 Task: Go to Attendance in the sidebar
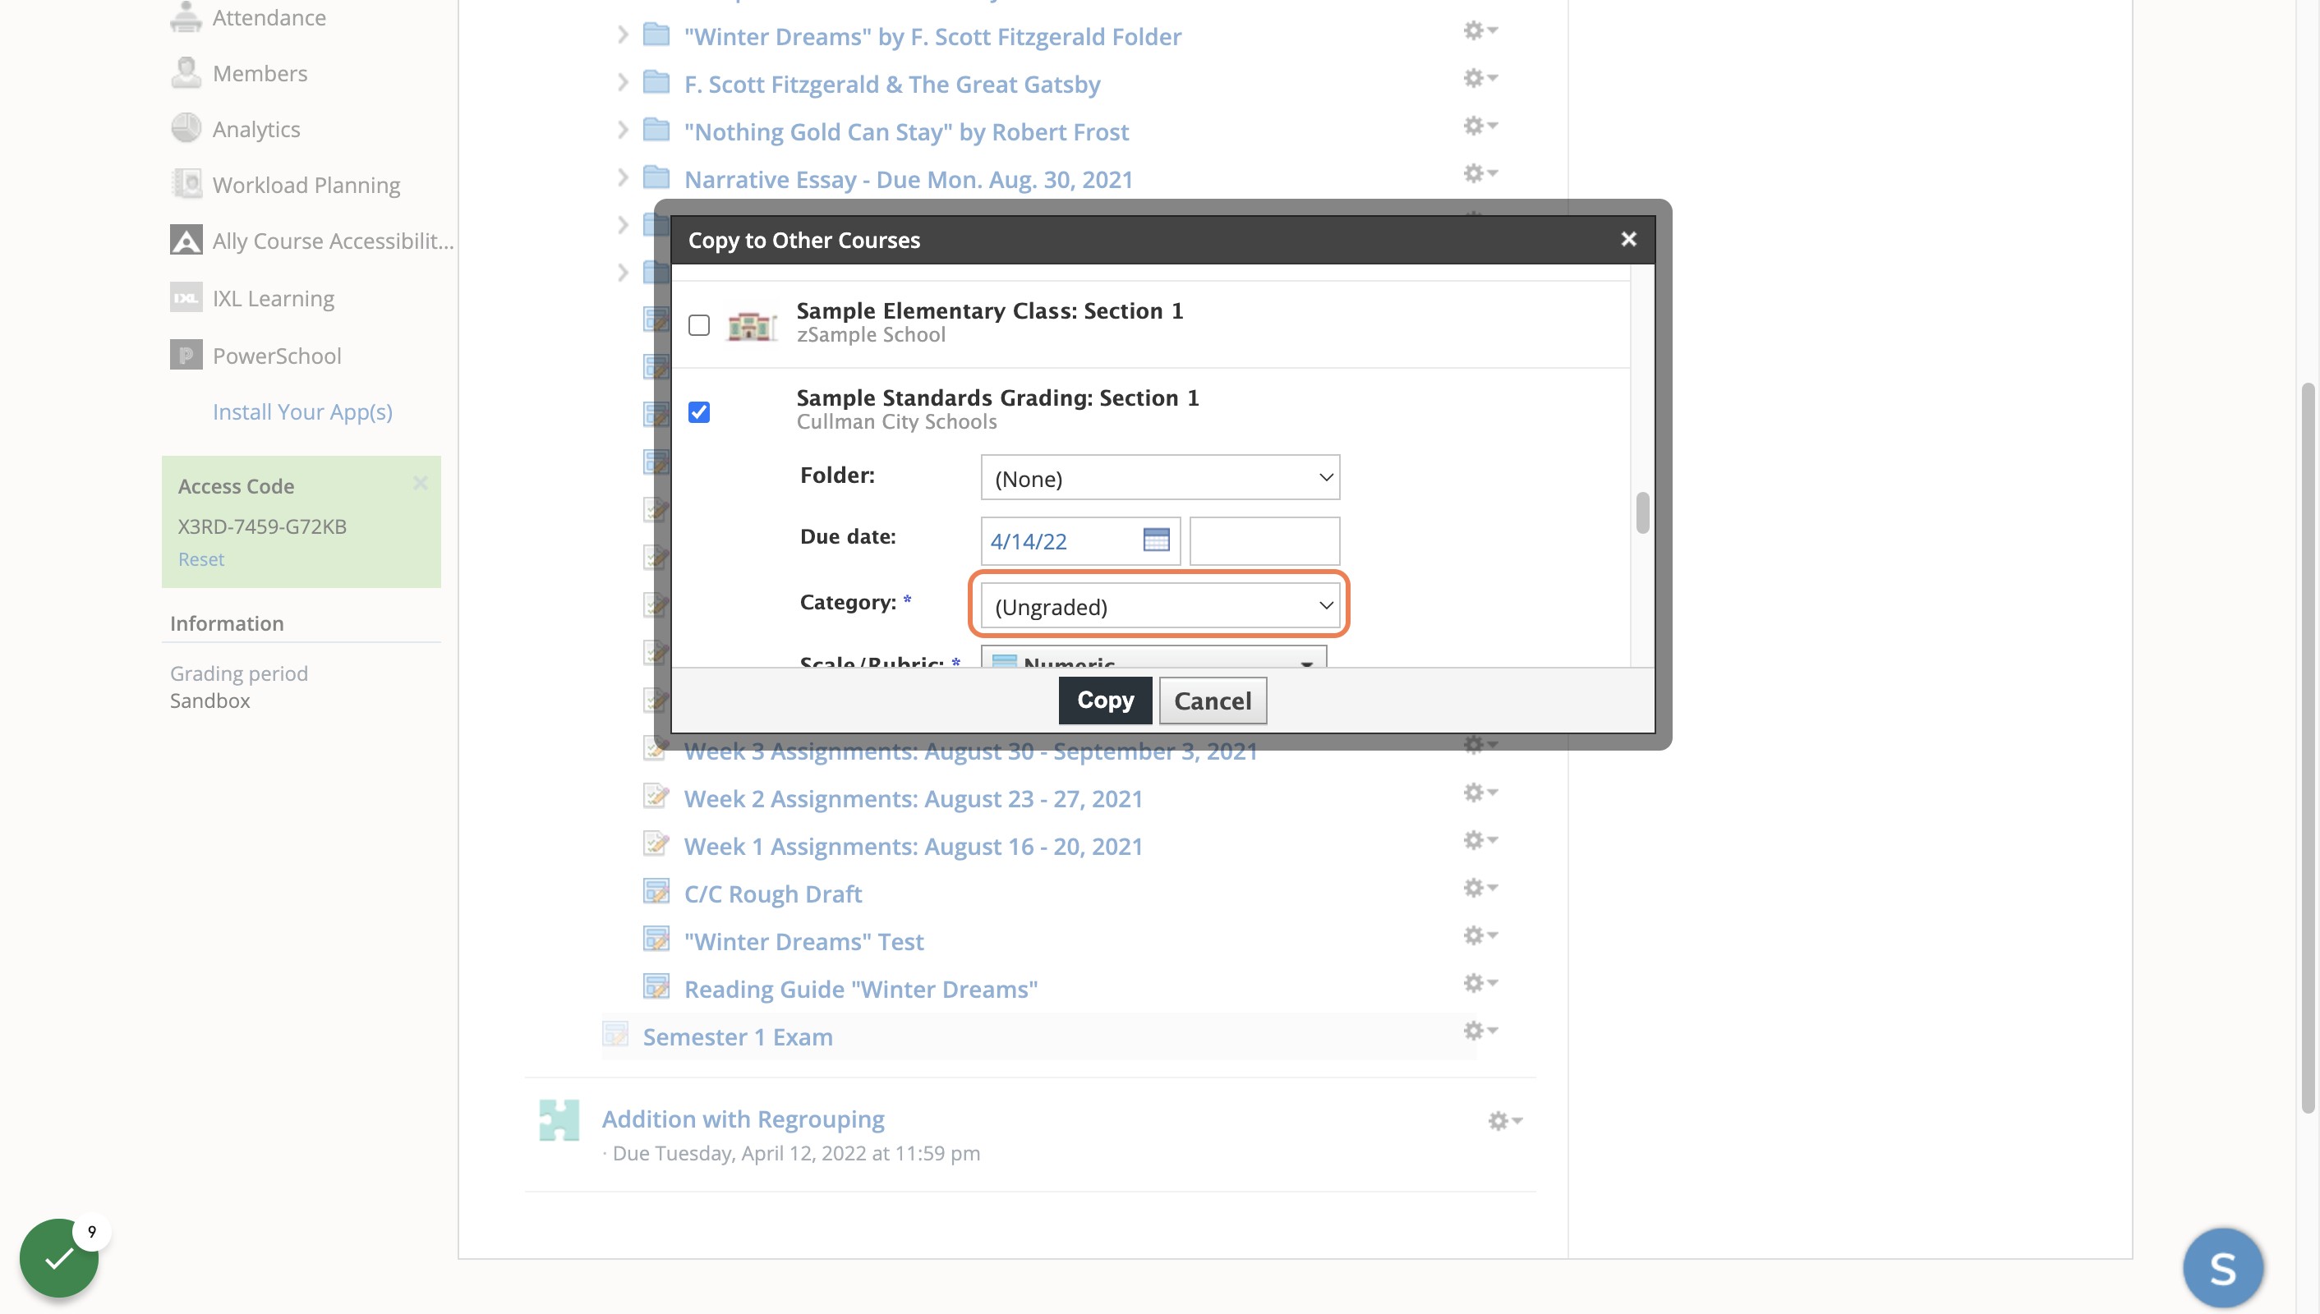(269, 18)
